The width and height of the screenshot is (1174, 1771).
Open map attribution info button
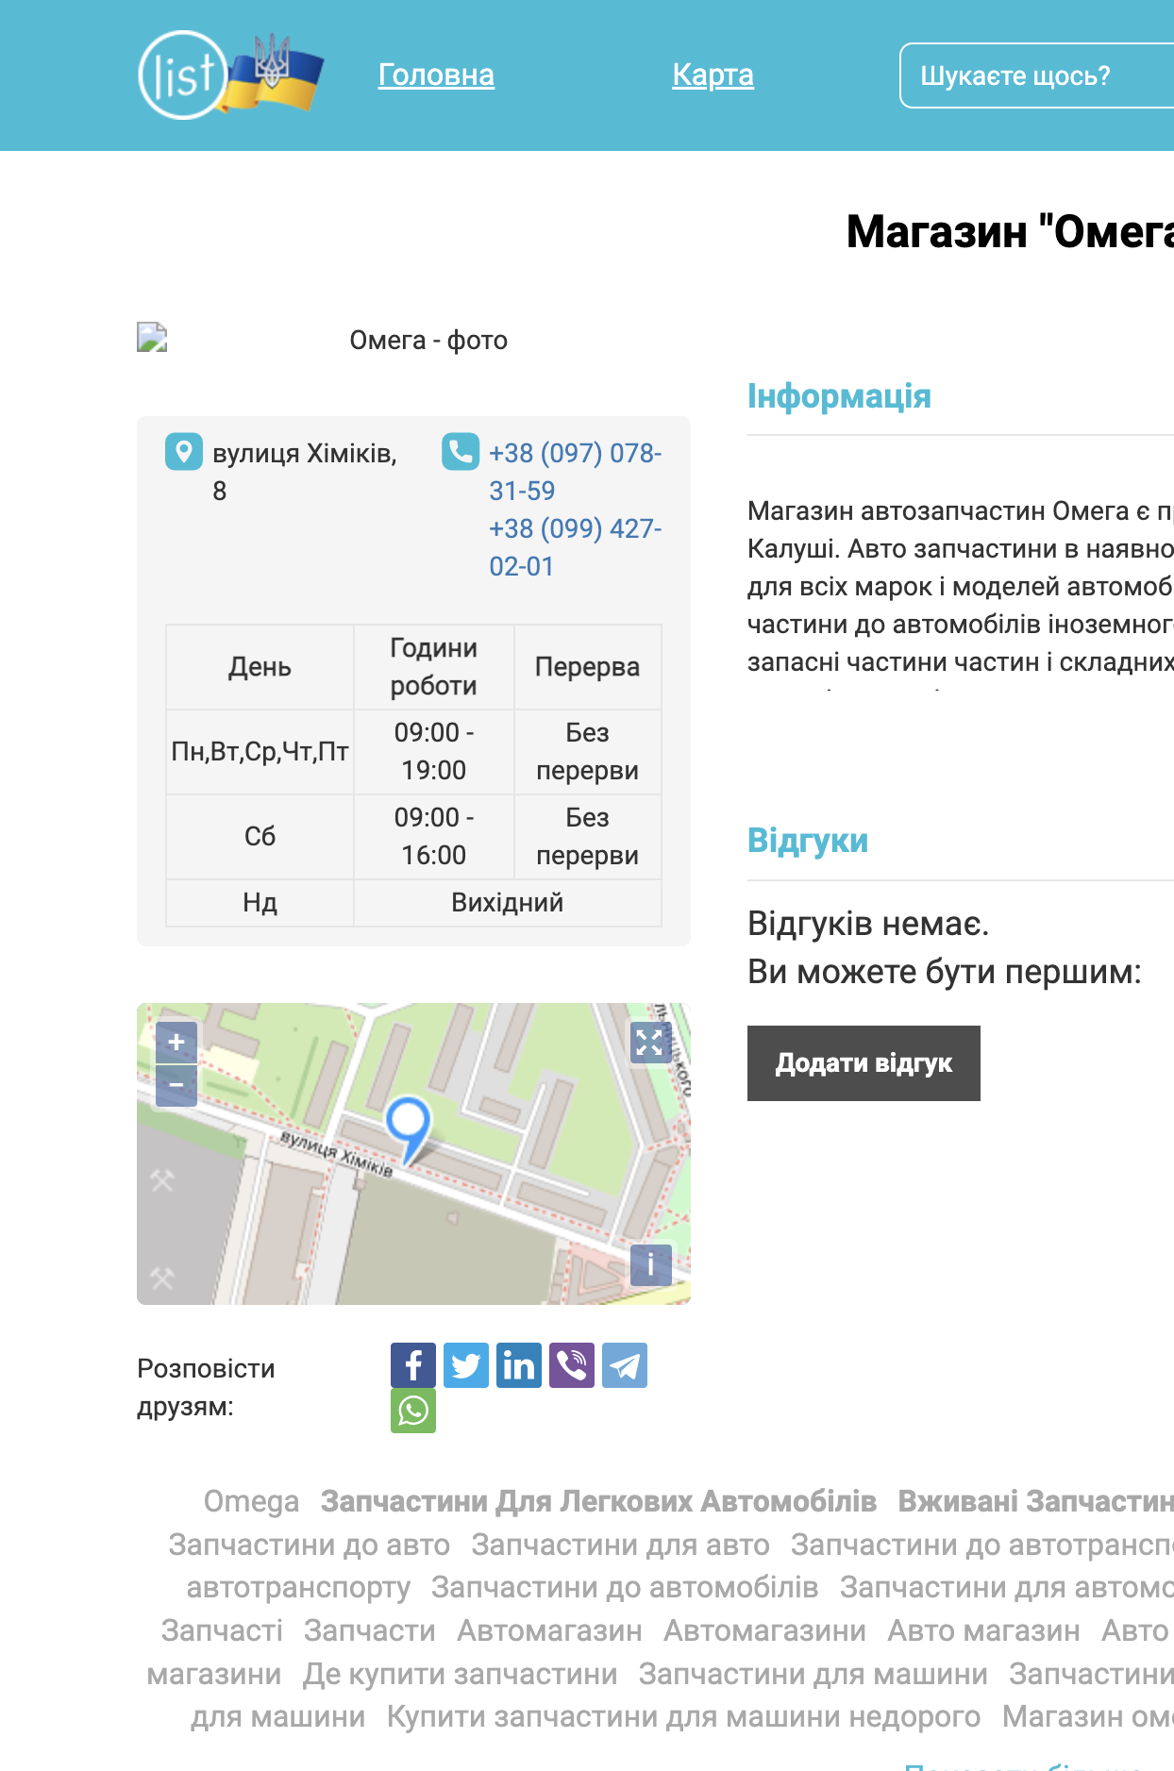(650, 1264)
